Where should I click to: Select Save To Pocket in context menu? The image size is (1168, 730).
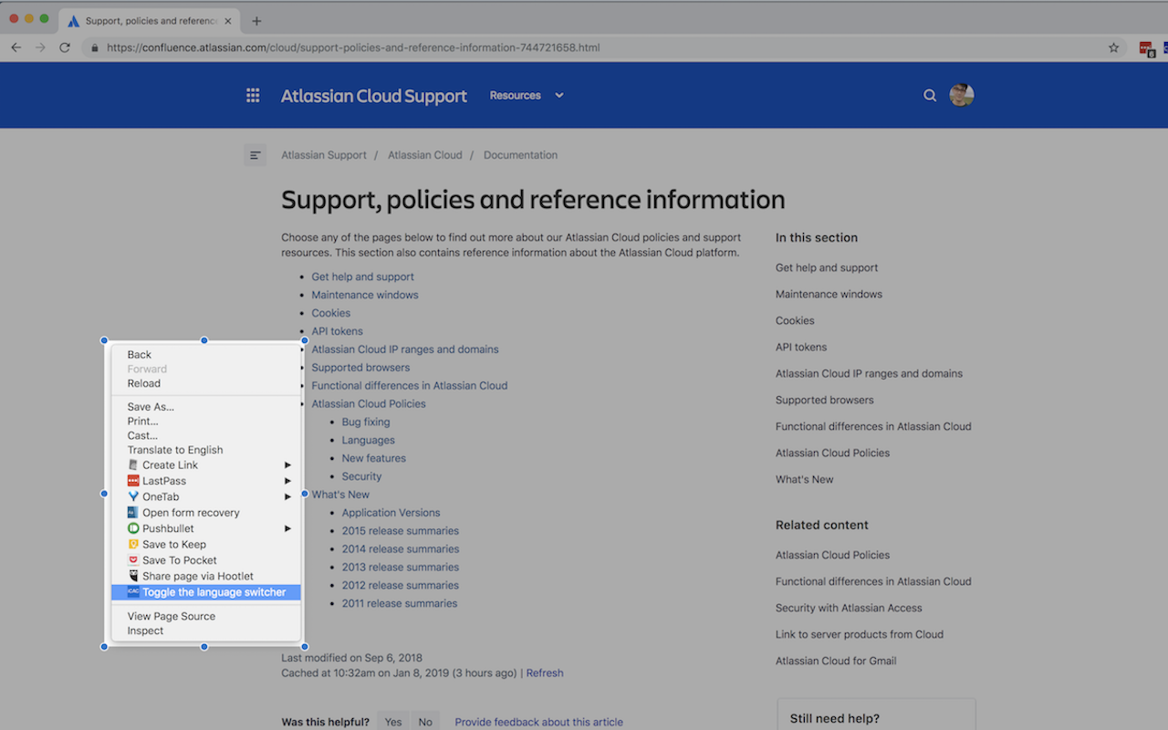coord(179,560)
